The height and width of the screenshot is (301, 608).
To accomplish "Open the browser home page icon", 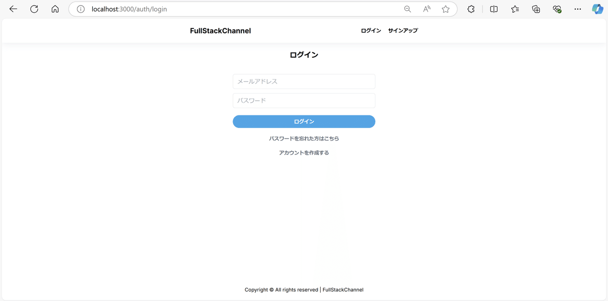I will point(55,9).
